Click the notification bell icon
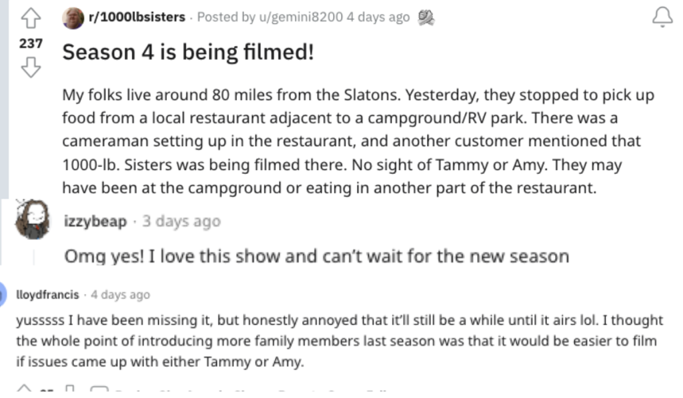The height and width of the screenshot is (398, 683). tap(662, 17)
